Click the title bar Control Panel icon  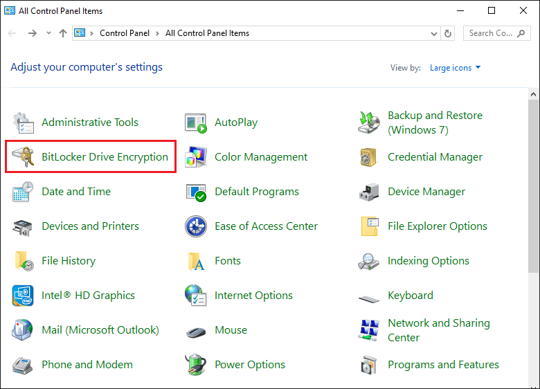(10, 10)
